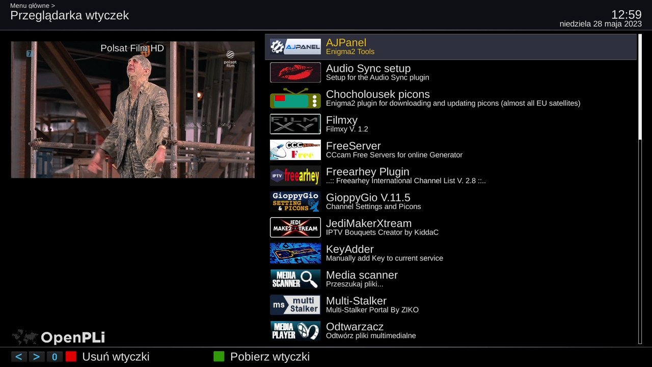
Task: Open FreeServer plugin entry
Action: tap(451, 150)
